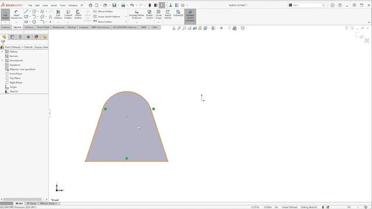Viewport: 372px width, 209px height.
Task: Click Move Entities
Action: point(102,22)
